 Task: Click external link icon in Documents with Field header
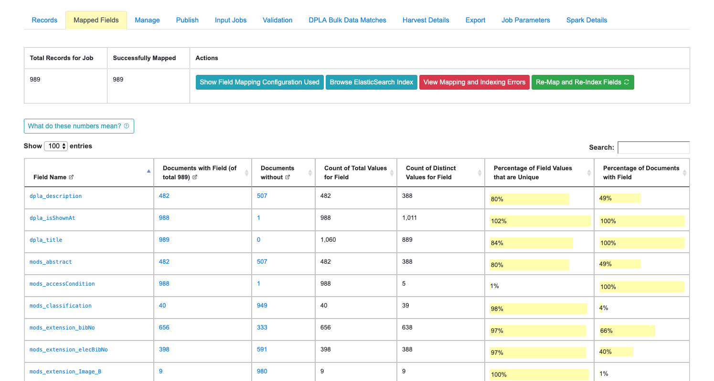point(195,177)
